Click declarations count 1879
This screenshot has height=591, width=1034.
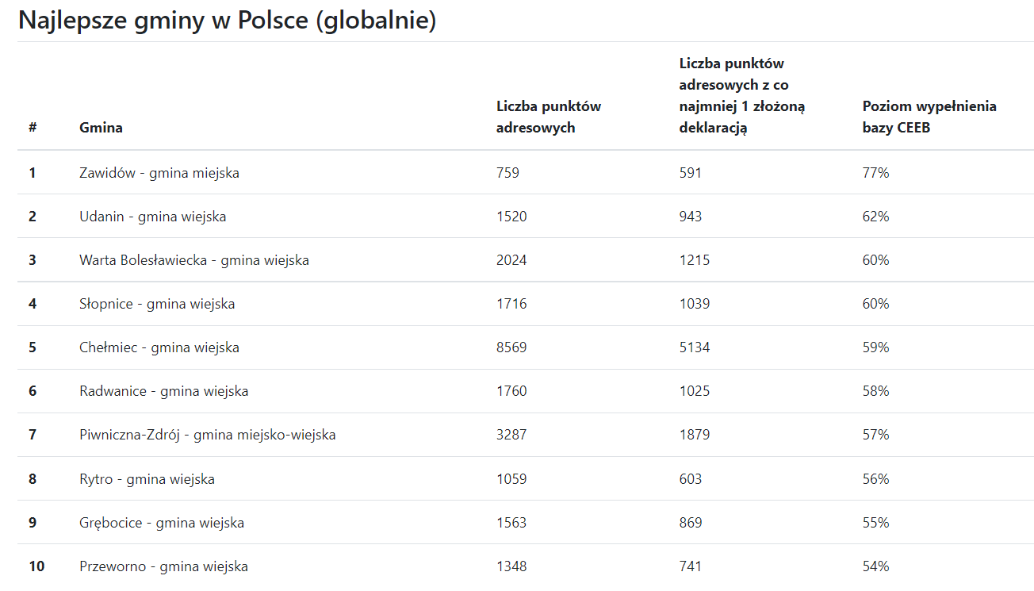click(x=695, y=435)
